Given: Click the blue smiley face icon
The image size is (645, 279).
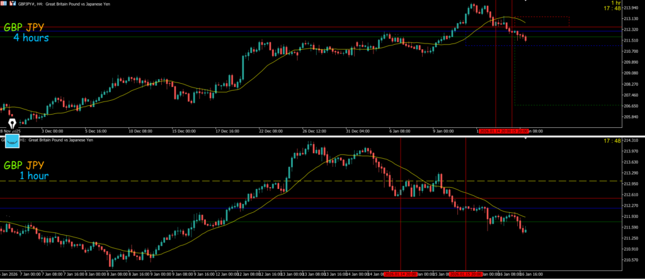Looking at the screenshot, I should tap(12, 141).
